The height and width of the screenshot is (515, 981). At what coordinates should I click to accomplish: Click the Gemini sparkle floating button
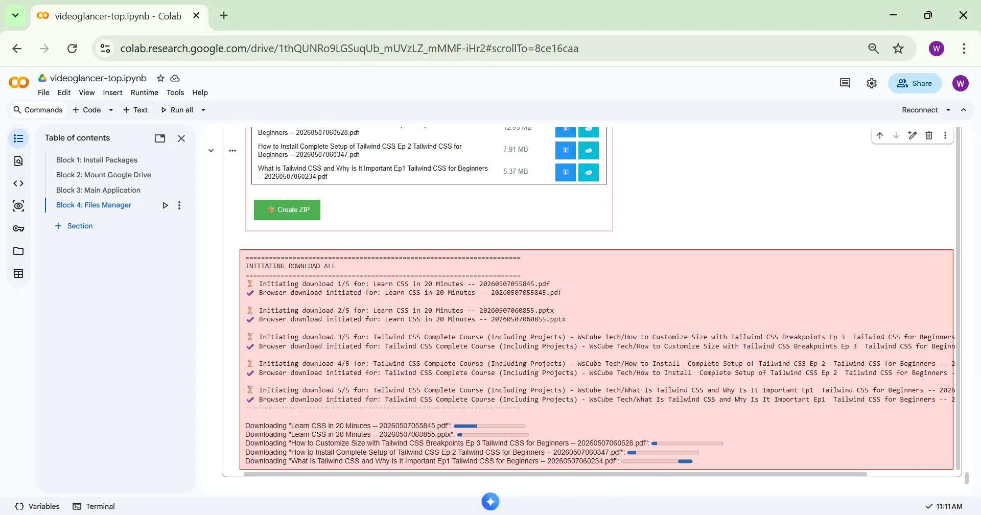(x=491, y=502)
